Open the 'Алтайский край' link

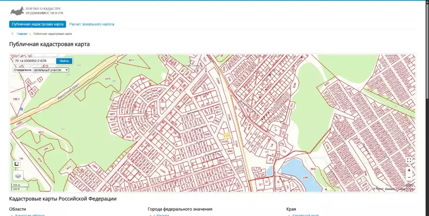[x=305, y=215]
